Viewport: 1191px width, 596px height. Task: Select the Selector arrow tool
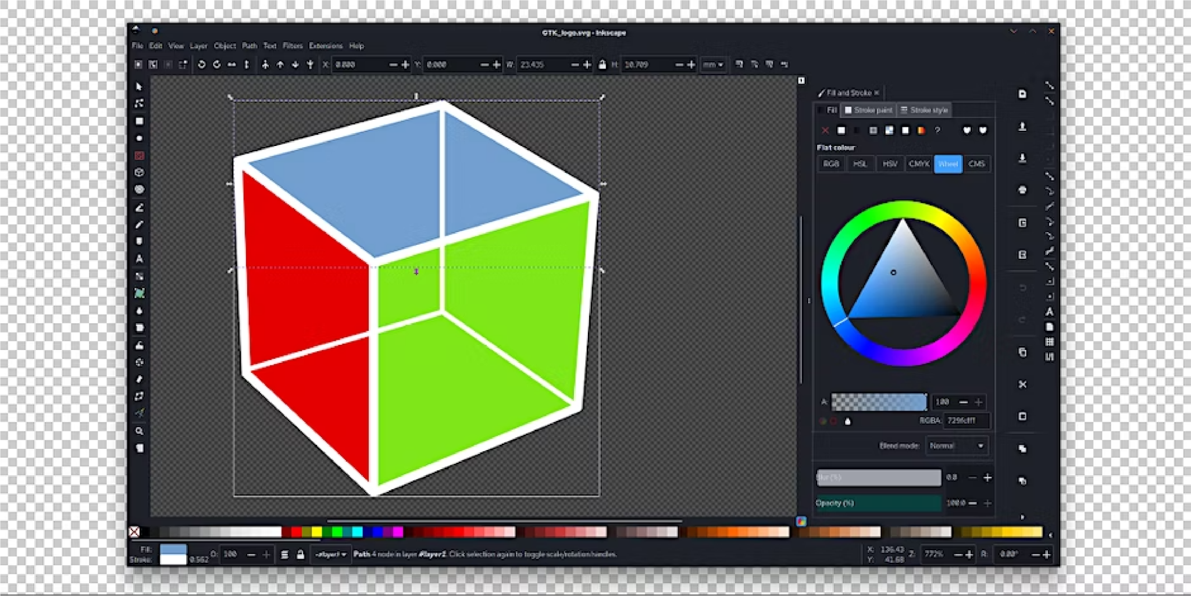[x=139, y=87]
